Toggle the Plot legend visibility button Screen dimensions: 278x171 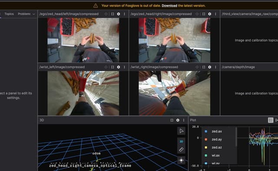point(271,120)
